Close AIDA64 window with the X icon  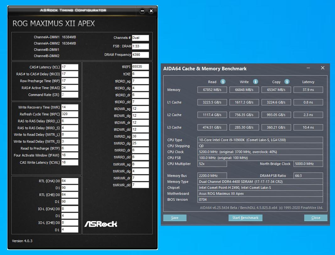(x=323, y=68)
